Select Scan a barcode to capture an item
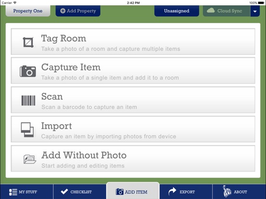266x199 pixels. coord(89,107)
